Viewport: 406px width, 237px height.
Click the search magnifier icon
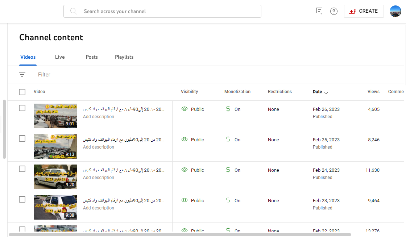tap(74, 11)
